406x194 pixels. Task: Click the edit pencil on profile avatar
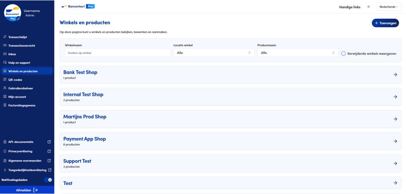click(x=18, y=19)
